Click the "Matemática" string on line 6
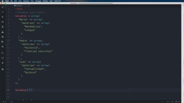The height and width of the screenshot is (103, 184). pyautogui.click(x=32, y=27)
